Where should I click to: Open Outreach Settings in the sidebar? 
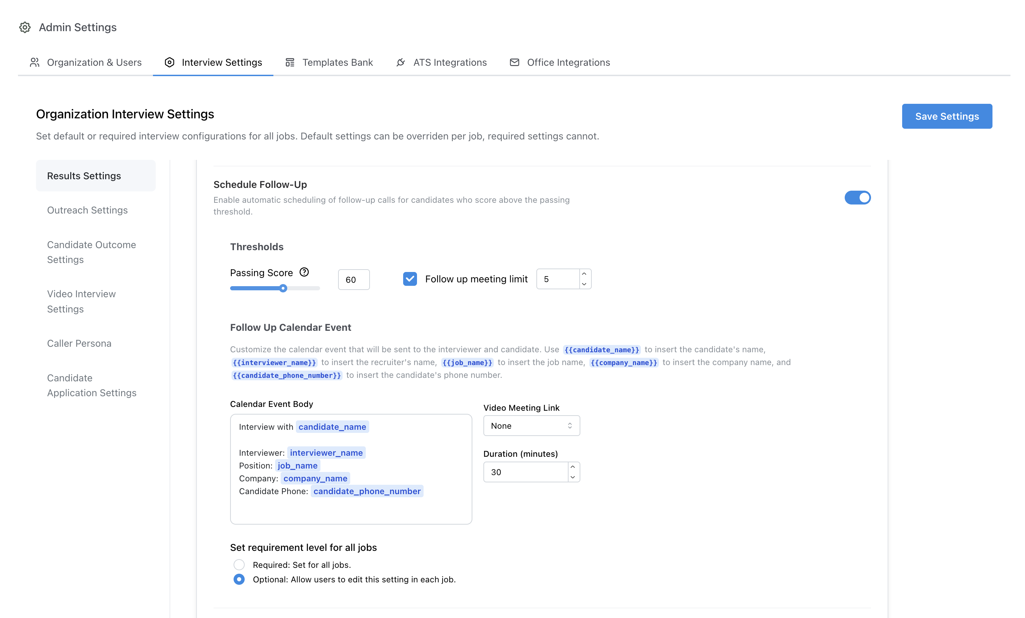click(x=87, y=210)
